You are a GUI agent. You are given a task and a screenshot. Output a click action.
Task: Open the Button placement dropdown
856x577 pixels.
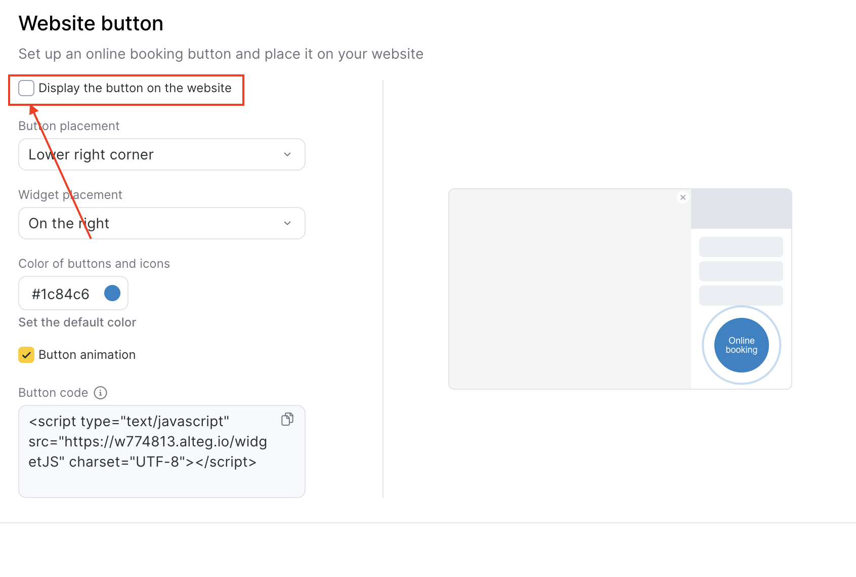(161, 154)
